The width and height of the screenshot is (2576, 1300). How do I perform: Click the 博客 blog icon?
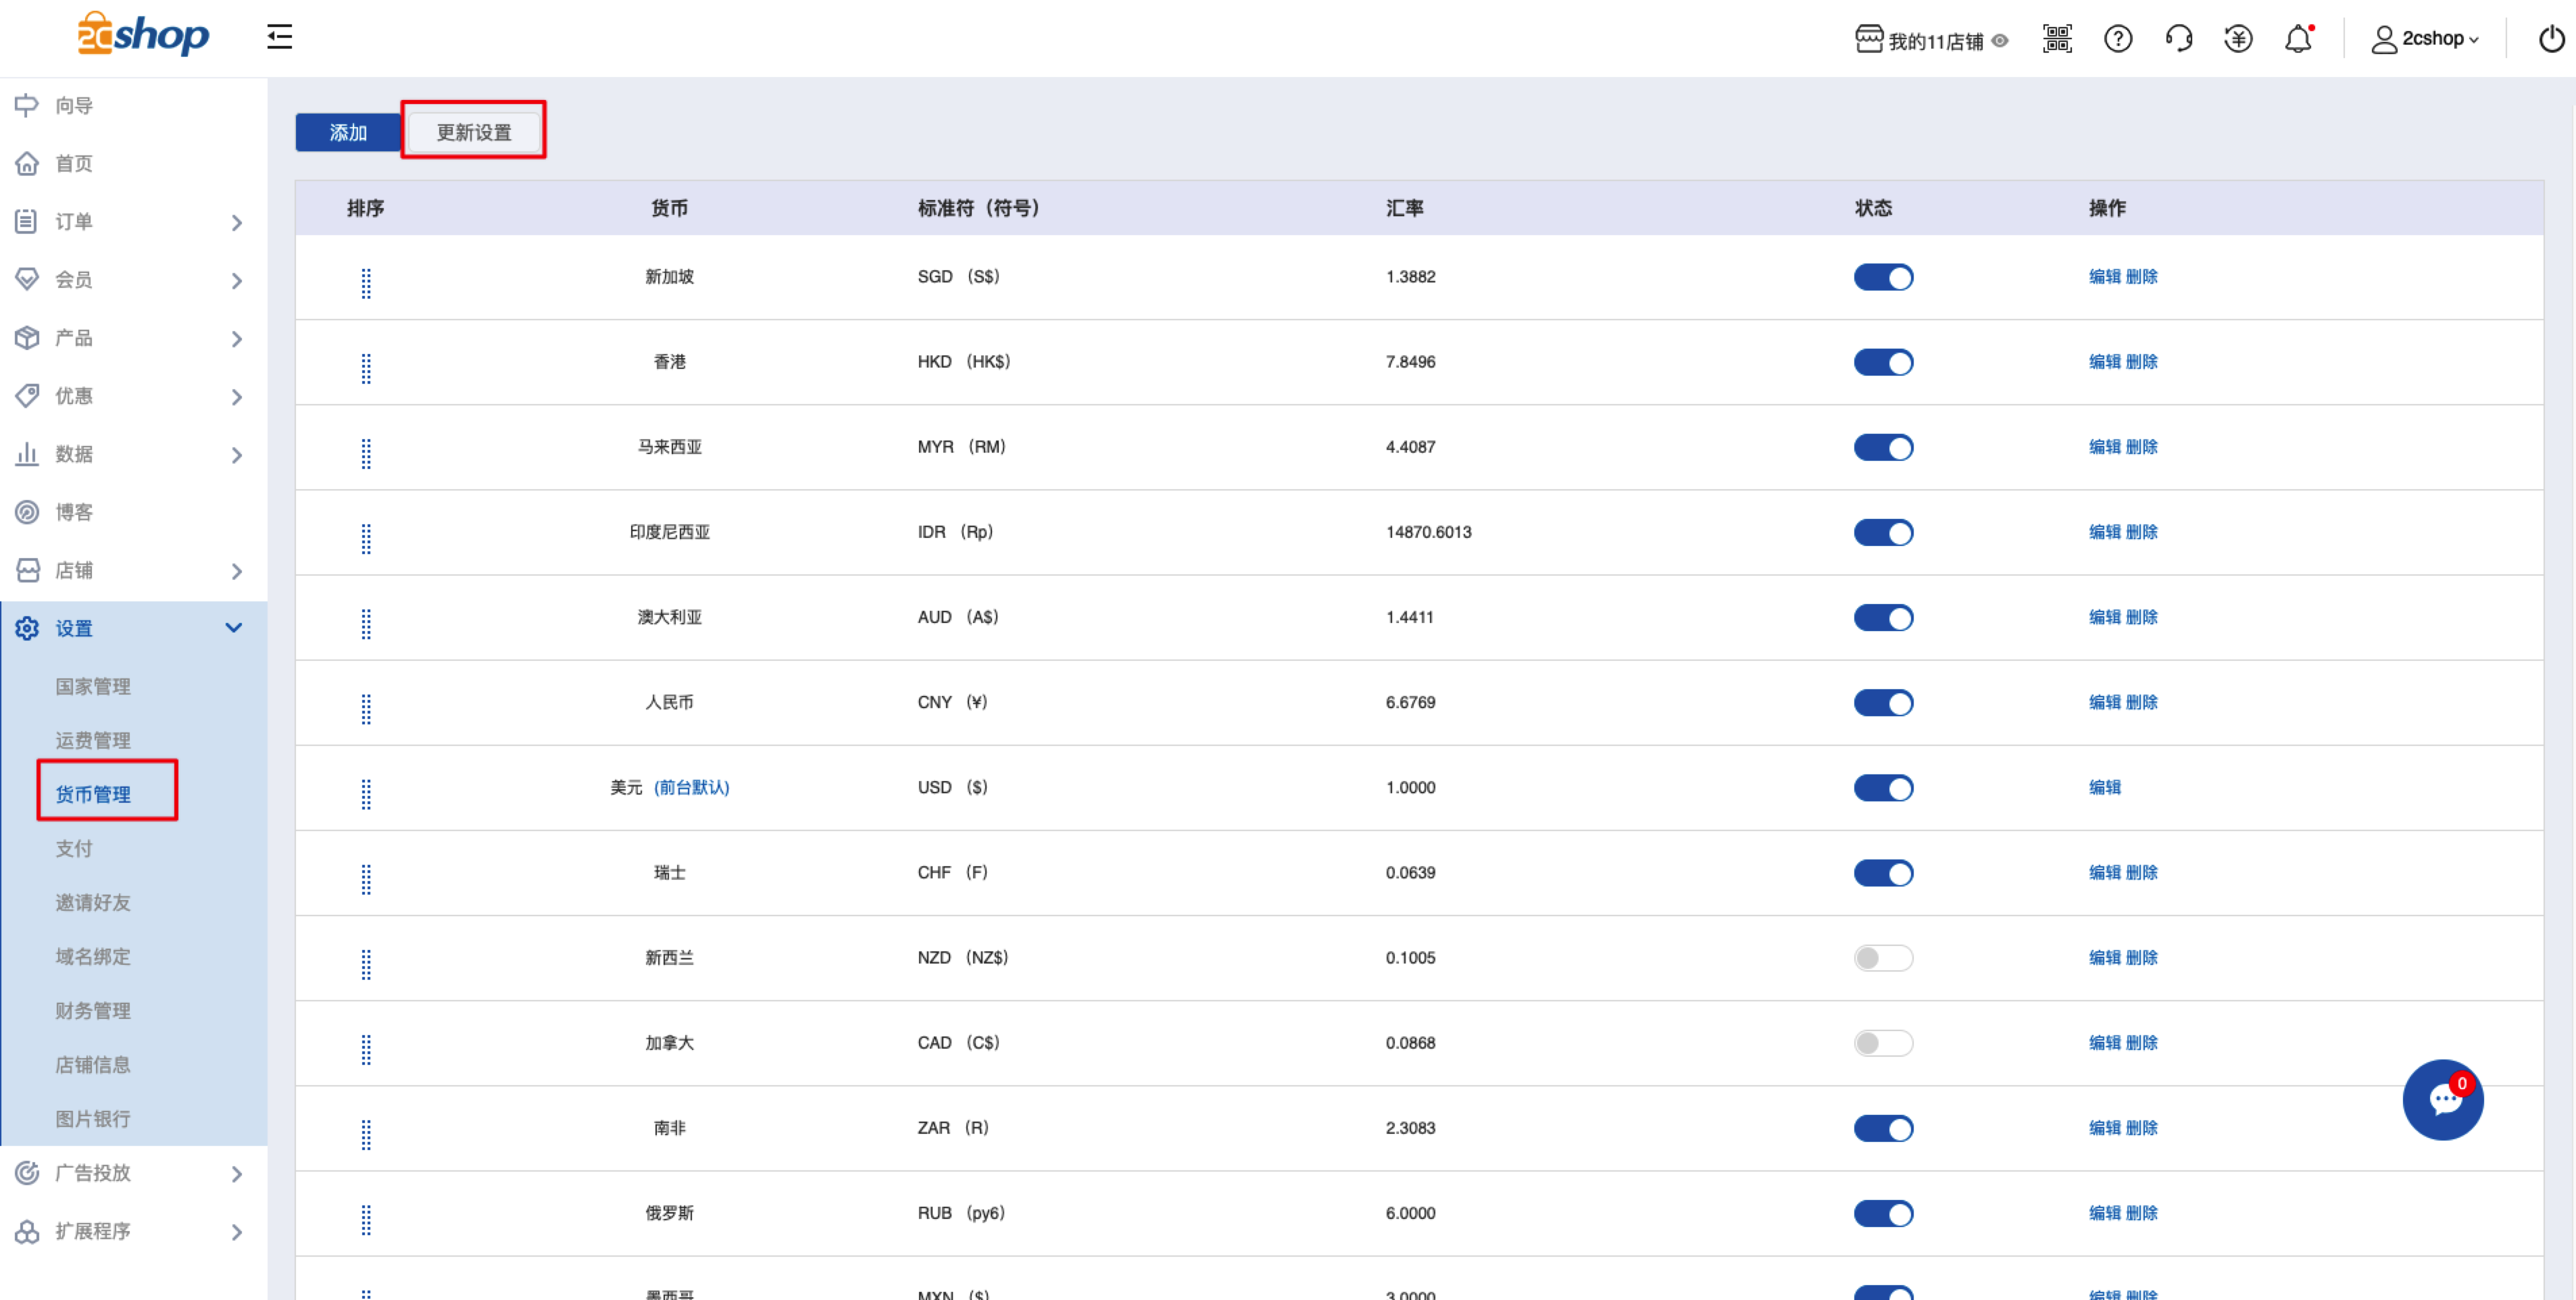point(27,512)
